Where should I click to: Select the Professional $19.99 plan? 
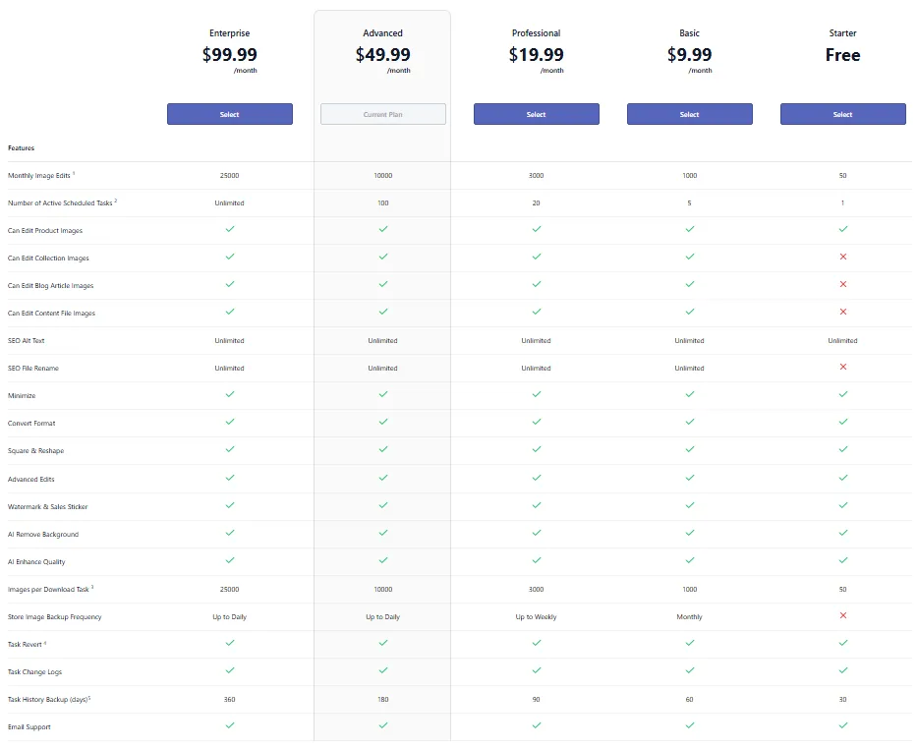pos(537,114)
